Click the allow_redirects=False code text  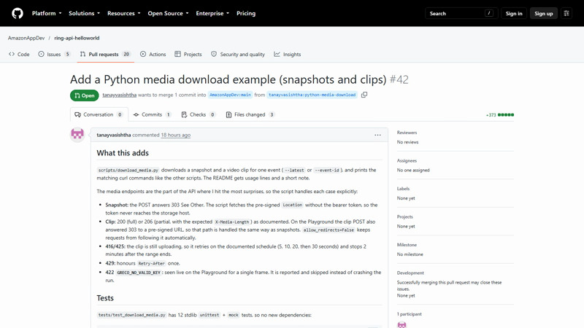[x=328, y=230]
